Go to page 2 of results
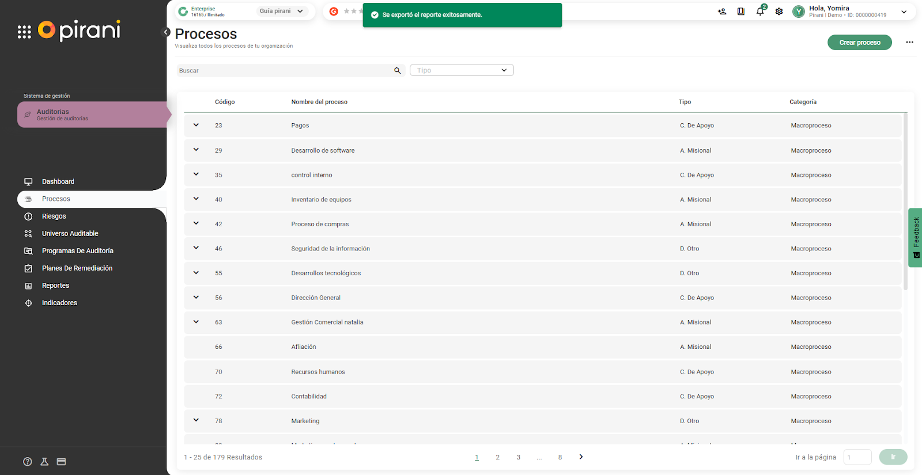Screen dimensions: 922x475 pos(497,457)
